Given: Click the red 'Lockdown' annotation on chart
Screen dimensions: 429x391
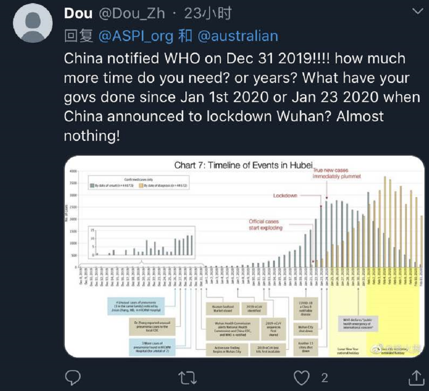Looking at the screenshot, I should [x=285, y=196].
